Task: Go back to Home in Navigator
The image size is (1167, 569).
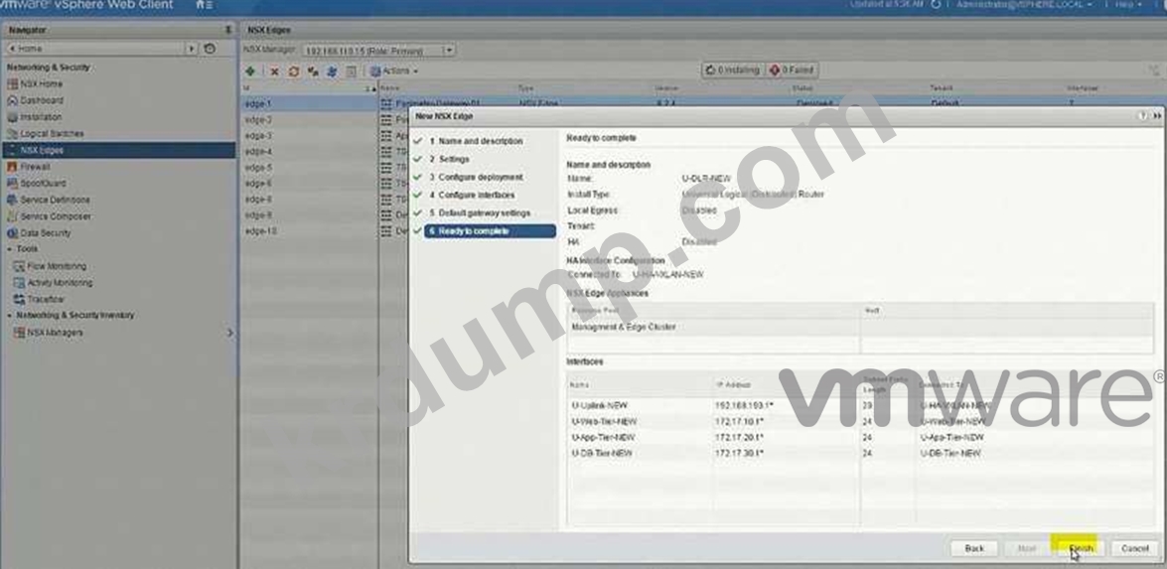Action: (x=94, y=49)
